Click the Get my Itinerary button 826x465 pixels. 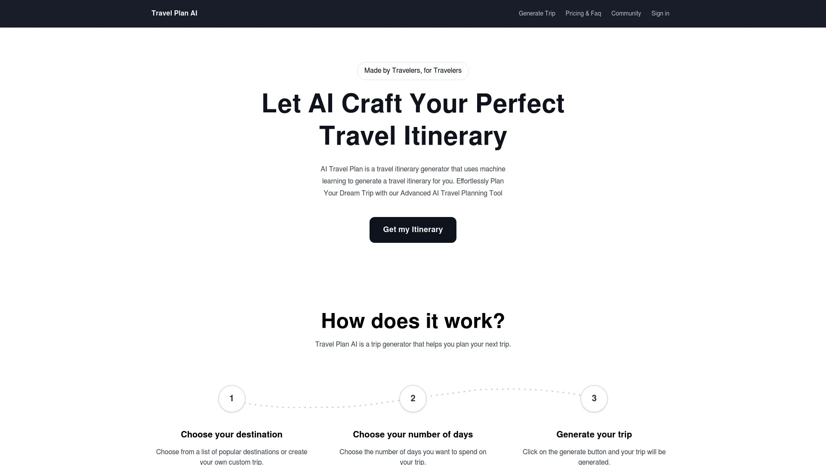pyautogui.click(x=413, y=230)
